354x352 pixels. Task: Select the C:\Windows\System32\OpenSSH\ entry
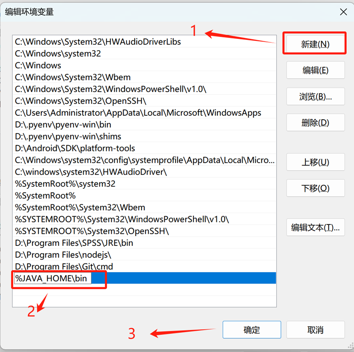coord(144,101)
